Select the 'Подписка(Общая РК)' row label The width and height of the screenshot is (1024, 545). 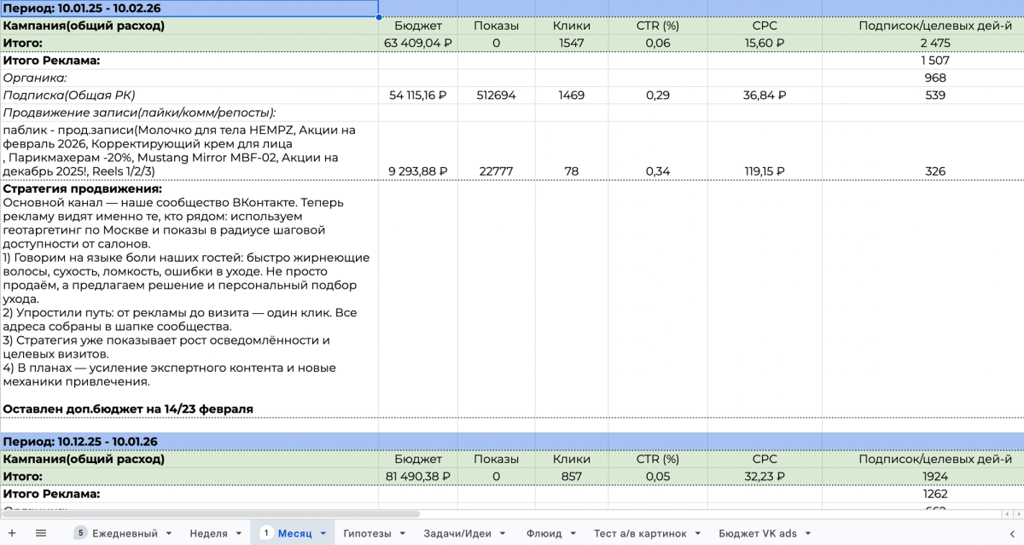click(x=189, y=96)
